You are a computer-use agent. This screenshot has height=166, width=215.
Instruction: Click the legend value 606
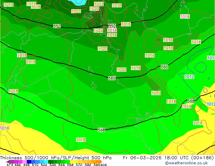(x=103, y=165)
